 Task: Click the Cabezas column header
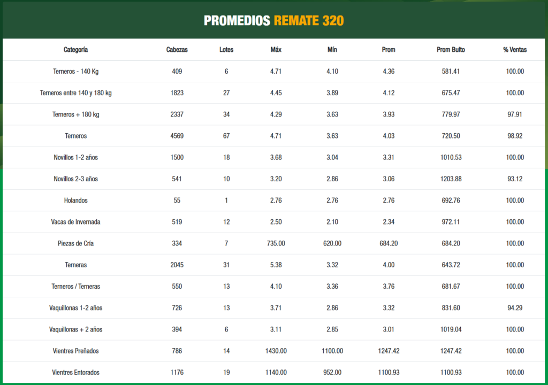(x=177, y=50)
